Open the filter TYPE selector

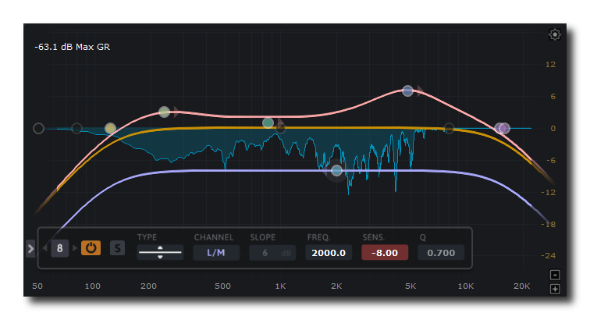(x=160, y=252)
